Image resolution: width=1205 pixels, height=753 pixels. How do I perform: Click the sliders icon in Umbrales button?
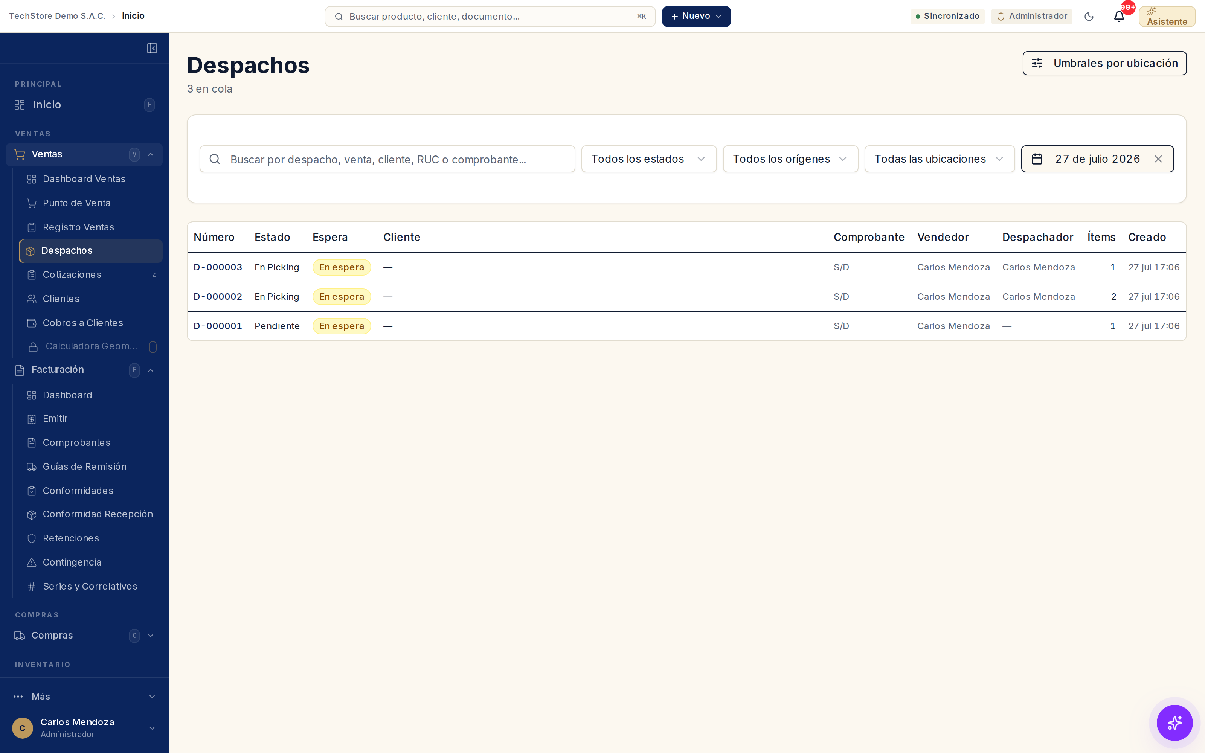(1037, 63)
